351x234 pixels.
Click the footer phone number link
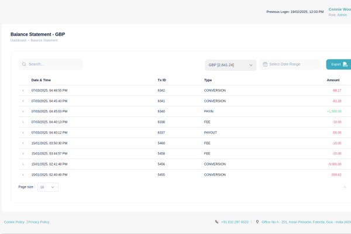(x=235, y=222)
